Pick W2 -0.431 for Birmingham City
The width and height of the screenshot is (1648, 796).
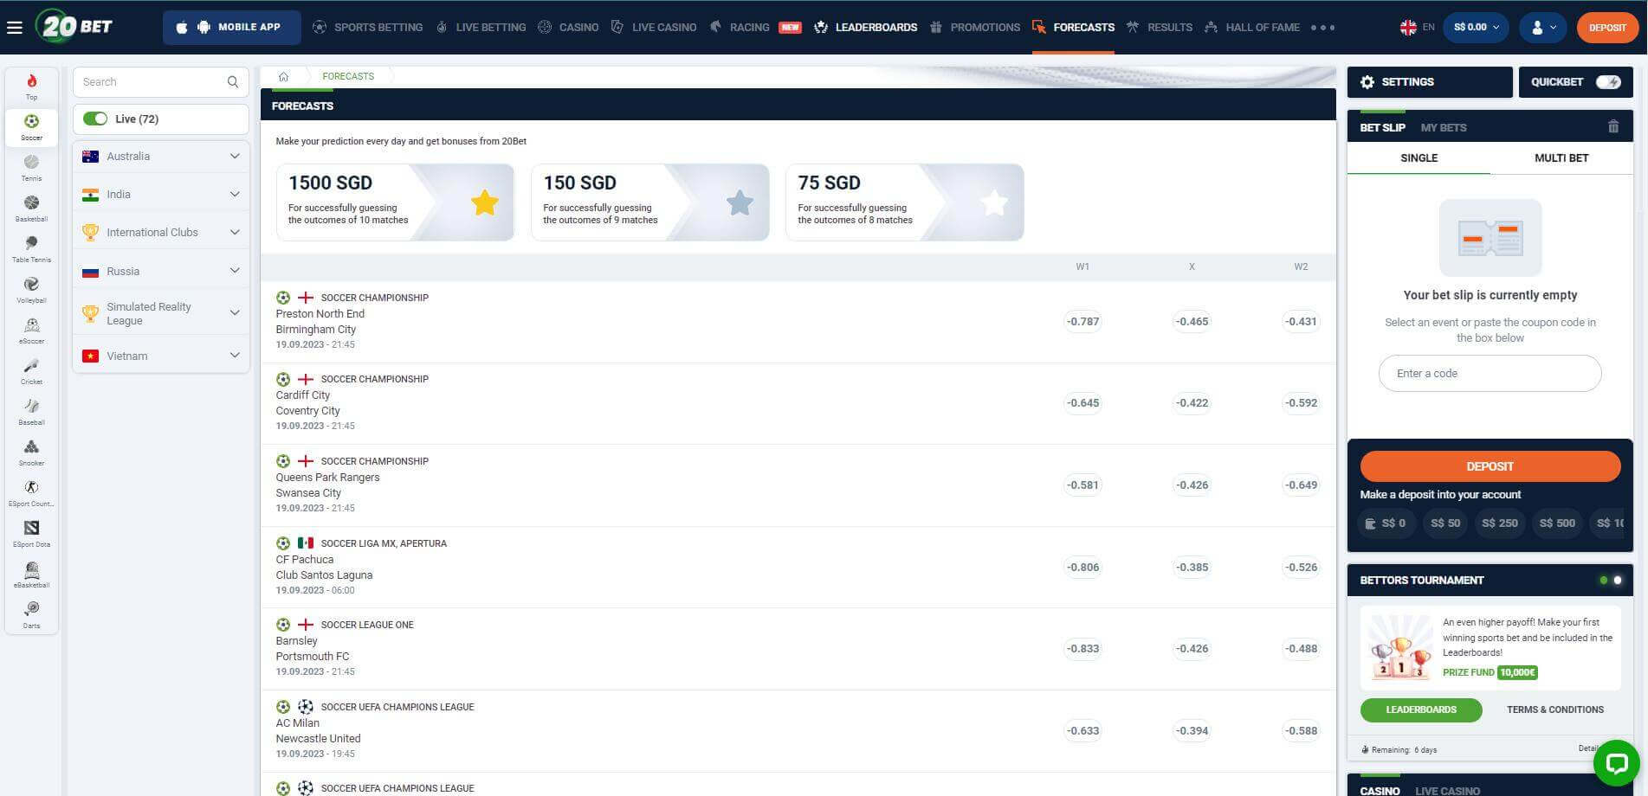pyautogui.click(x=1301, y=322)
